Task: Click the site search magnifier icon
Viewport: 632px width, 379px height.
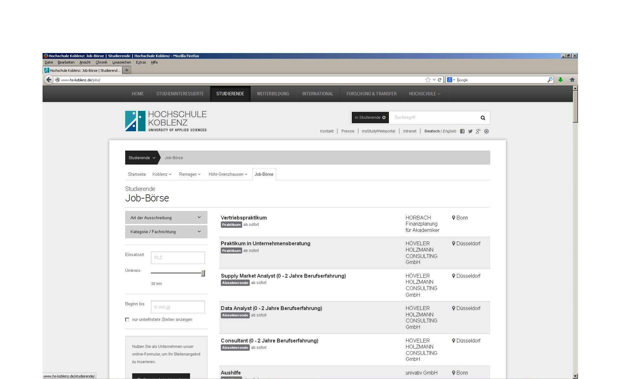Action: [483, 118]
